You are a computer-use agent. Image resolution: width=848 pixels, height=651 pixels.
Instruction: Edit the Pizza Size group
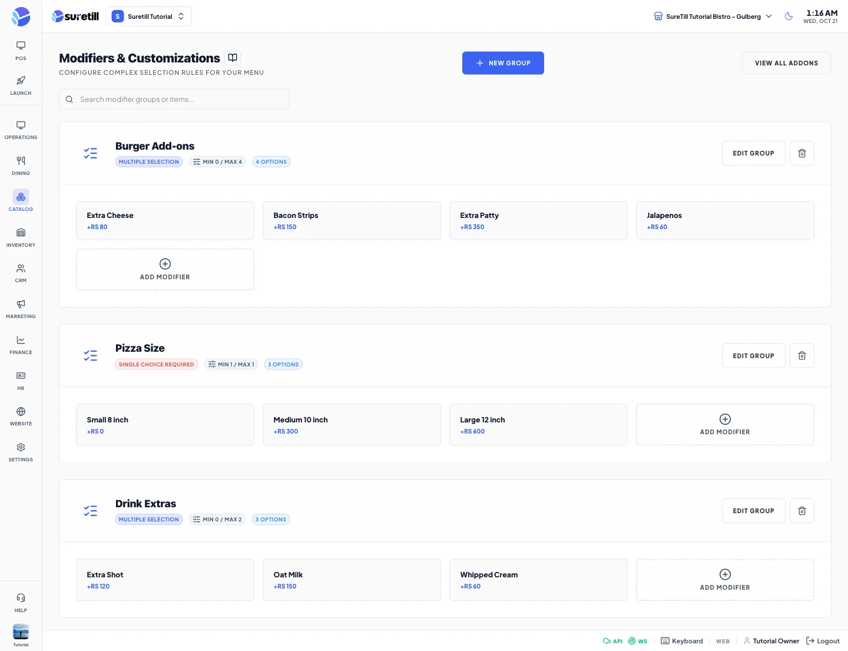753,356
